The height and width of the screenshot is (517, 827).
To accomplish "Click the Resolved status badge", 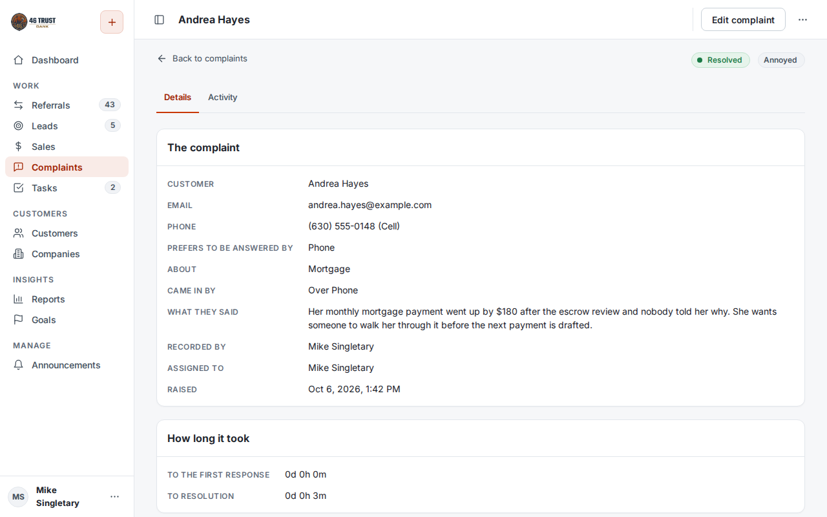I will coord(720,60).
